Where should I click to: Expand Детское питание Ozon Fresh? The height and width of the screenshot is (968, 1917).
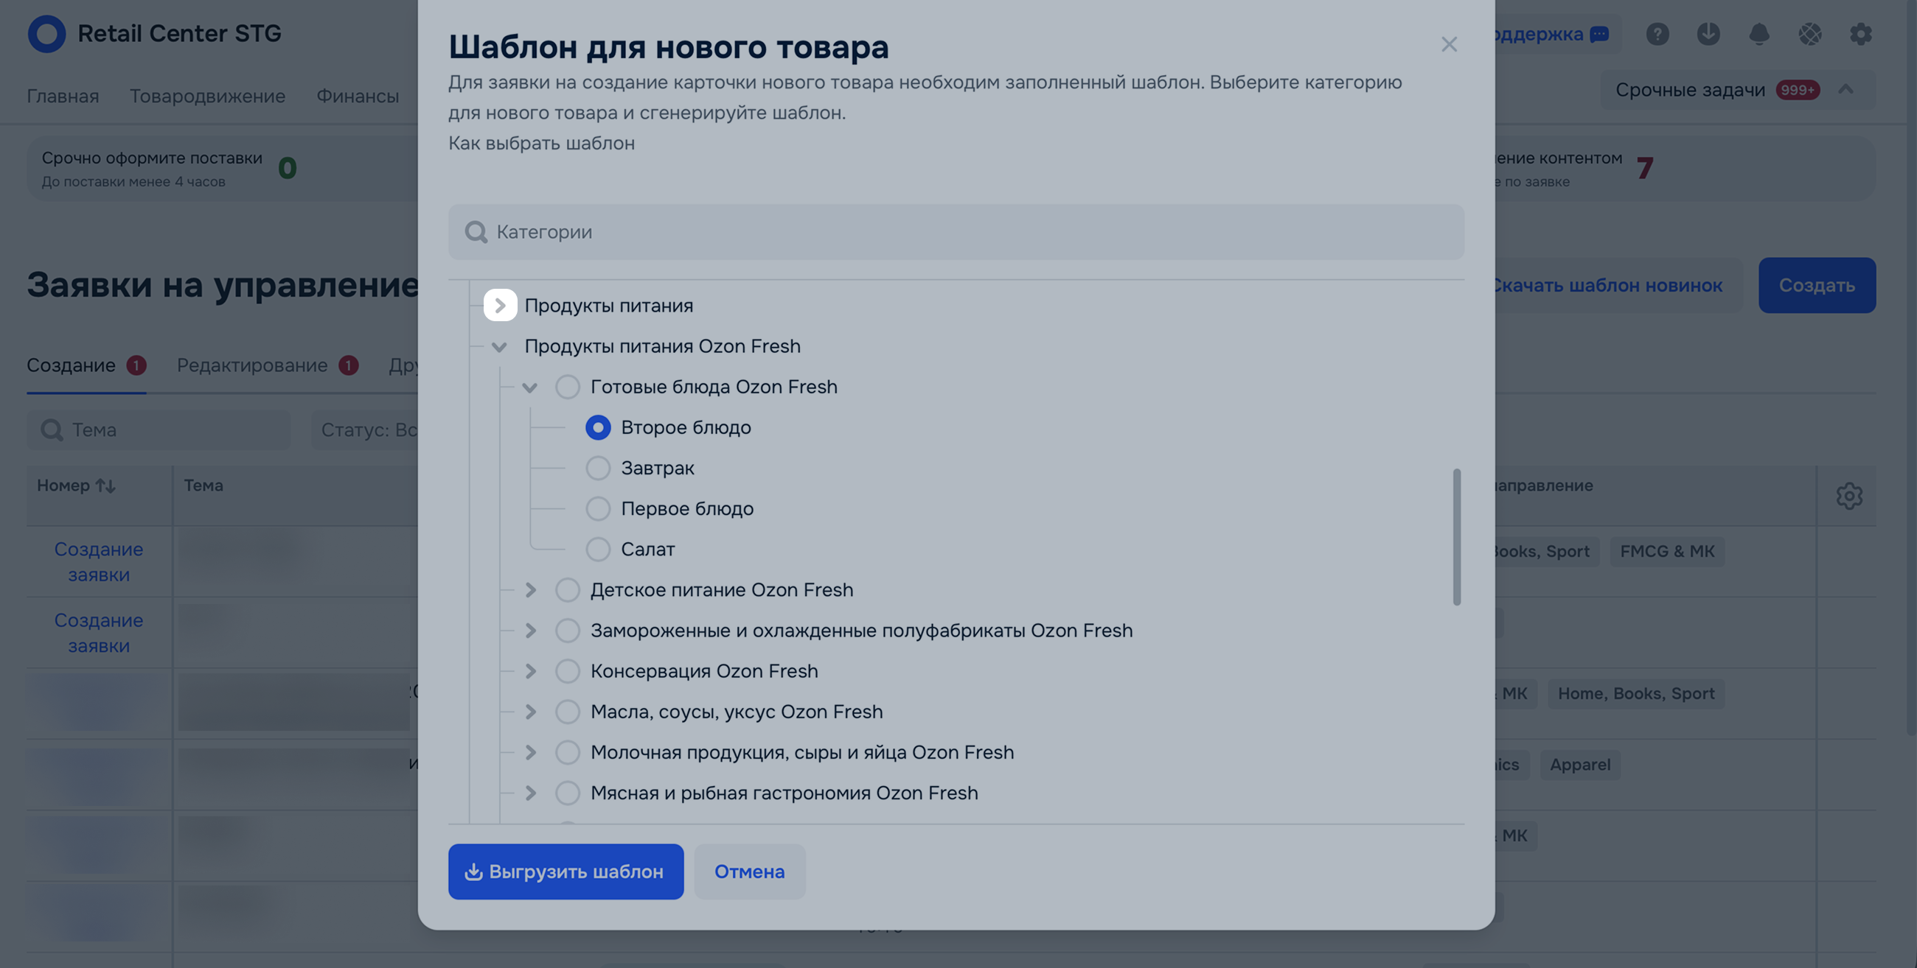tap(530, 590)
